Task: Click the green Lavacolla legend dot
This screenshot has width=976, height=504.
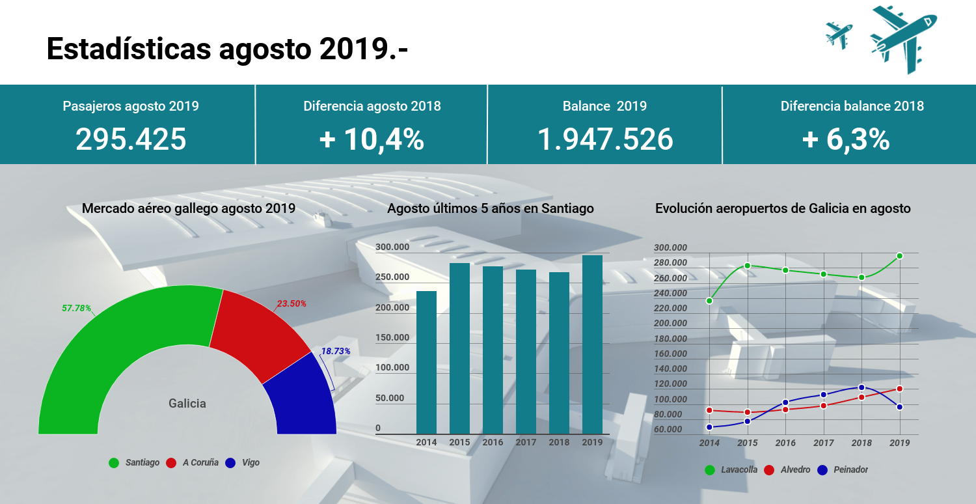Action: tap(710, 470)
